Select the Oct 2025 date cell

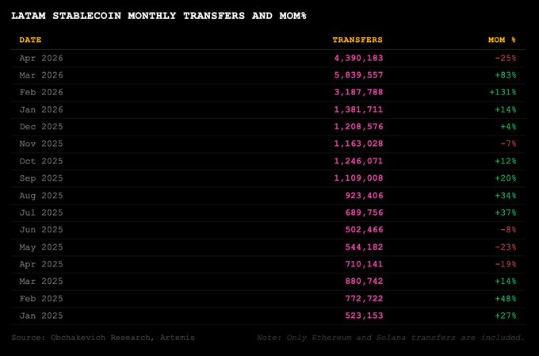pyautogui.click(x=41, y=161)
